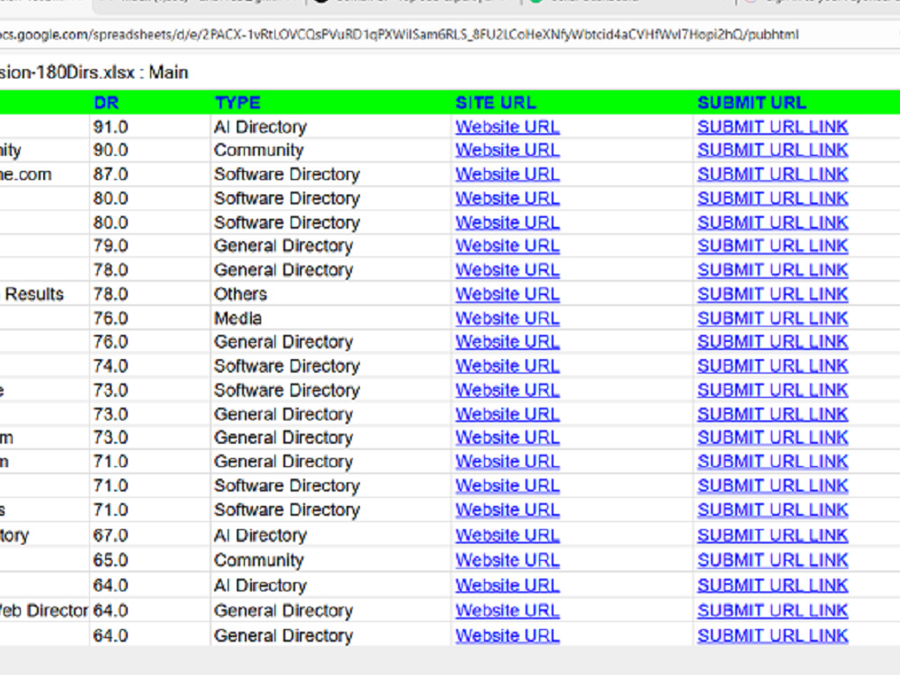Image resolution: width=900 pixels, height=675 pixels.
Task: Click the sheet title ending in 180Dirs.xlsx : Main
Action: (x=94, y=72)
